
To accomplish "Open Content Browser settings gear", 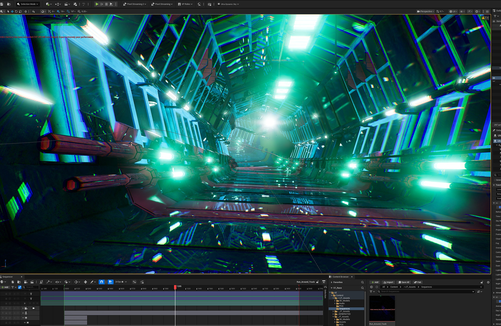I will 488,282.
